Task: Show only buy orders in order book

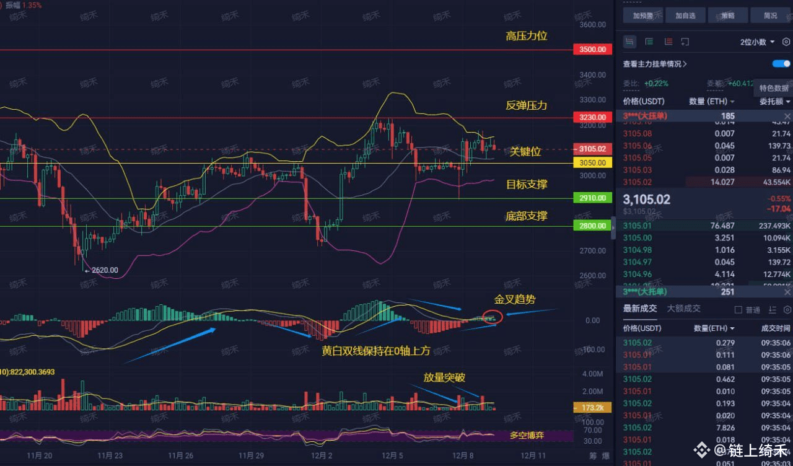Action: (x=649, y=42)
